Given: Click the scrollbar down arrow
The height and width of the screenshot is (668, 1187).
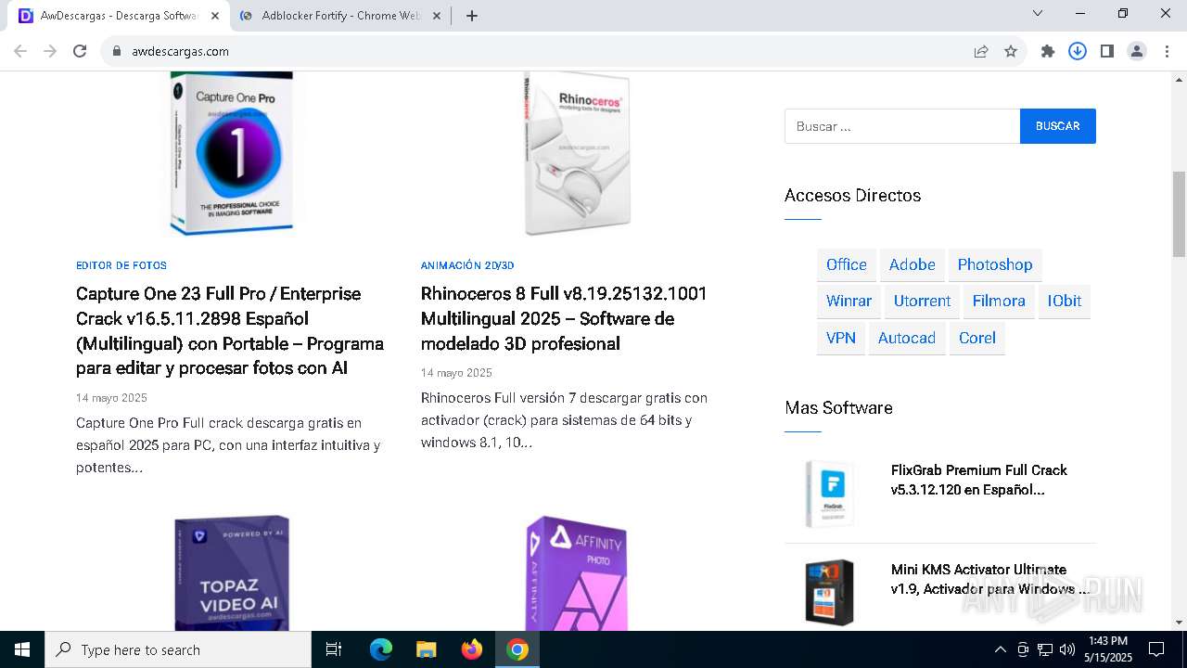Looking at the screenshot, I should 1179,623.
